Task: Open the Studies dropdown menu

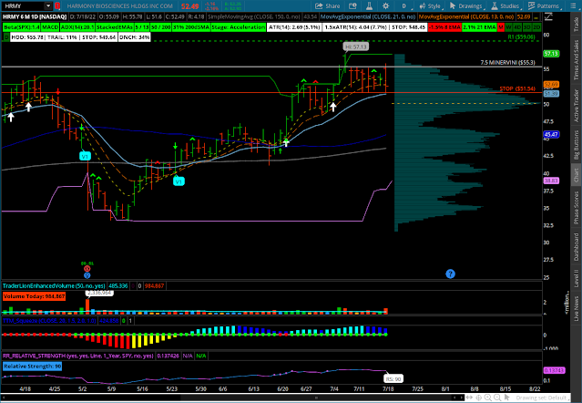Action: coord(505,6)
